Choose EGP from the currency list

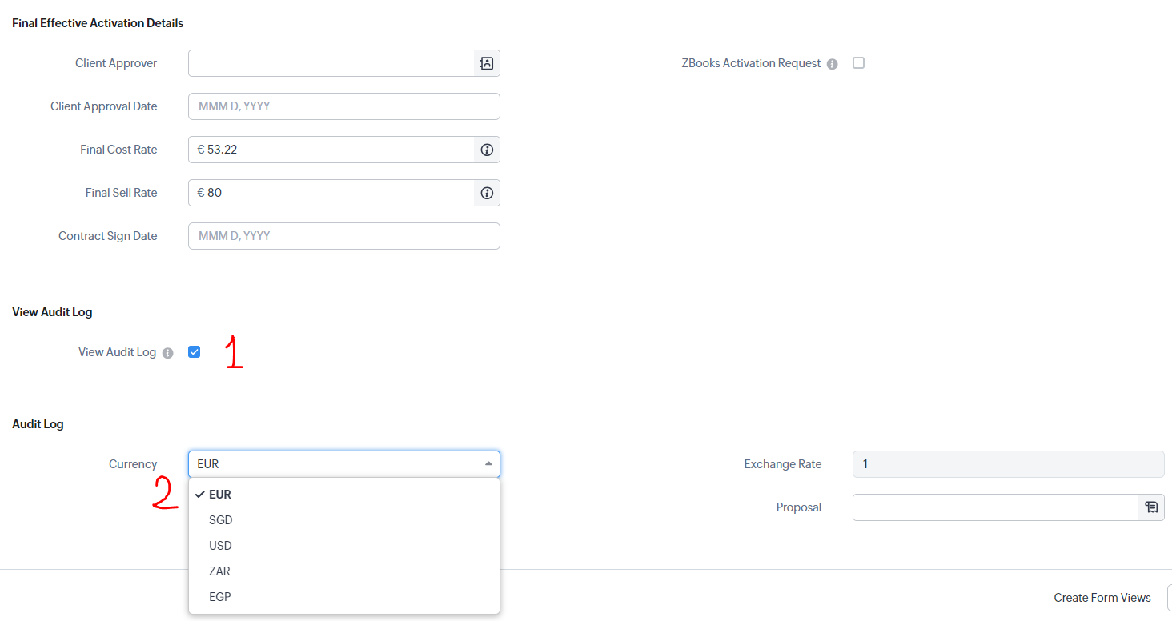(x=219, y=597)
